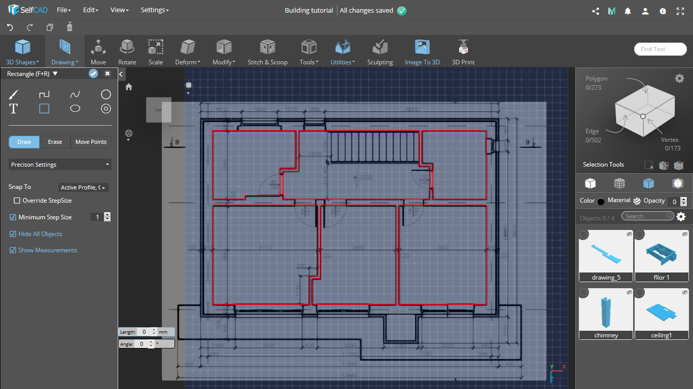The height and width of the screenshot is (389, 693).
Task: Click the Copy objects icon
Action: pyautogui.click(x=50, y=27)
